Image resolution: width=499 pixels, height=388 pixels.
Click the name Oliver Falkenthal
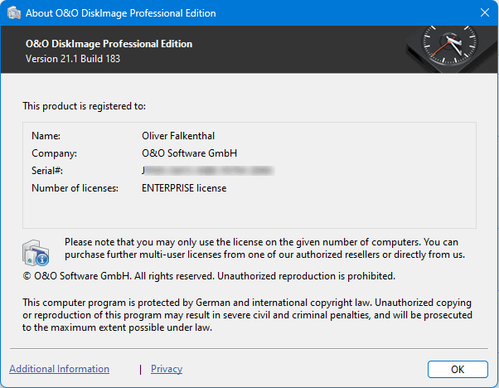183,135
